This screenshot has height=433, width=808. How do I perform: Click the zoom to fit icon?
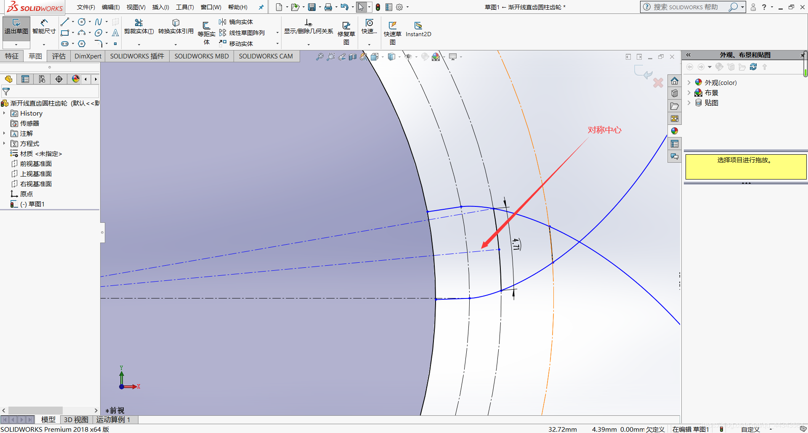click(x=320, y=57)
